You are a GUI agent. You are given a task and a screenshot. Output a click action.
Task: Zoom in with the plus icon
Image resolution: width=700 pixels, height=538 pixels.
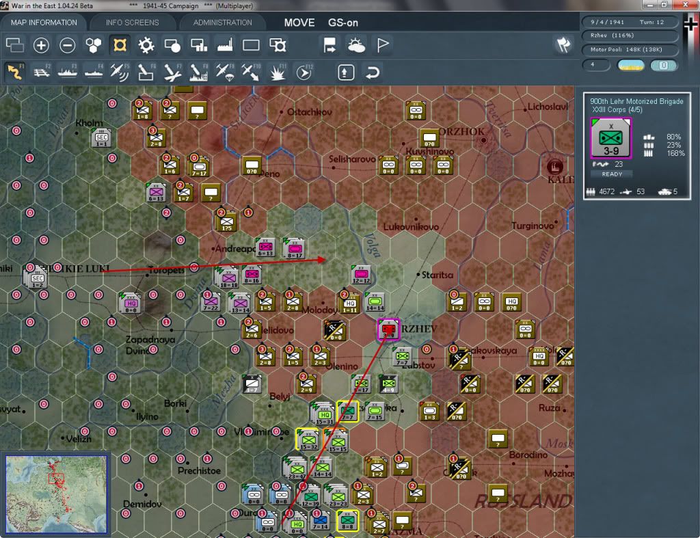coord(41,45)
